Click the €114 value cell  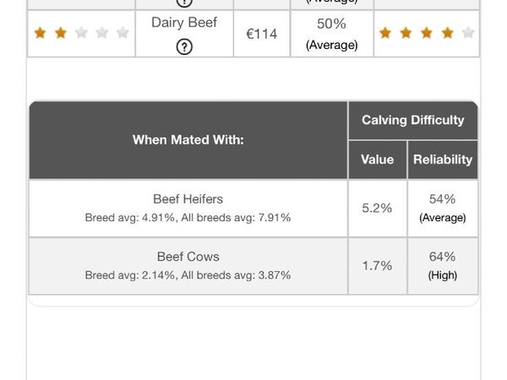261,34
